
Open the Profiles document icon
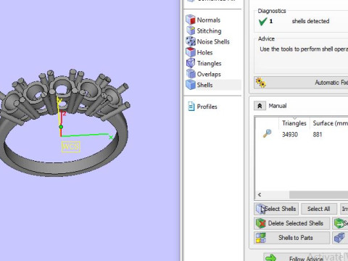click(191, 107)
